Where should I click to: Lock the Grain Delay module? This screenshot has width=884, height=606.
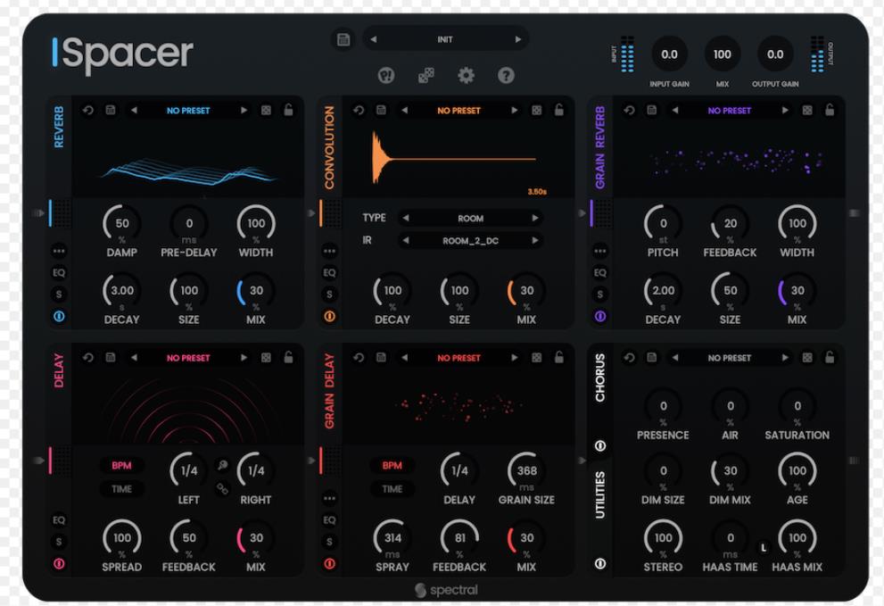(558, 357)
